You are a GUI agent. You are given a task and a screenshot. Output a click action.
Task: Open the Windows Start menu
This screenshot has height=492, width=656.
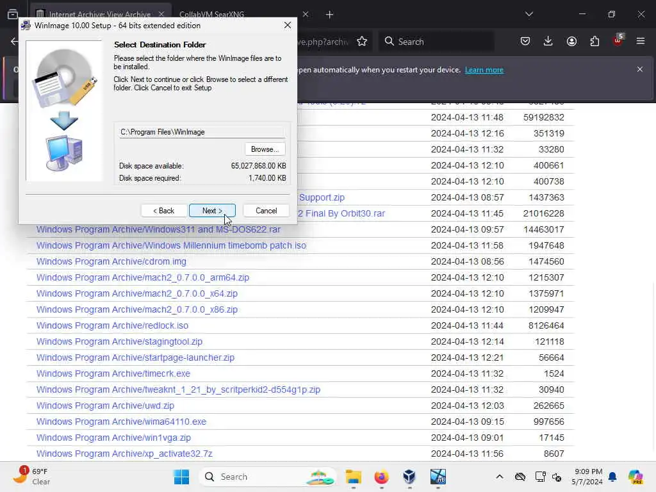(x=181, y=477)
